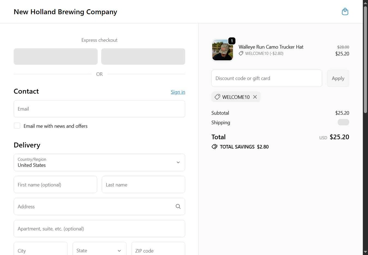Image resolution: width=368 pixels, height=255 pixels.
Task: Focus the Email input field
Action: tap(99, 109)
